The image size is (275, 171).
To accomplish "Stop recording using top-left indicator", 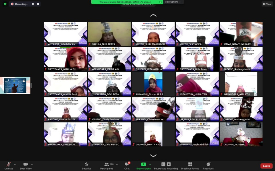I will click(x=37, y=4).
